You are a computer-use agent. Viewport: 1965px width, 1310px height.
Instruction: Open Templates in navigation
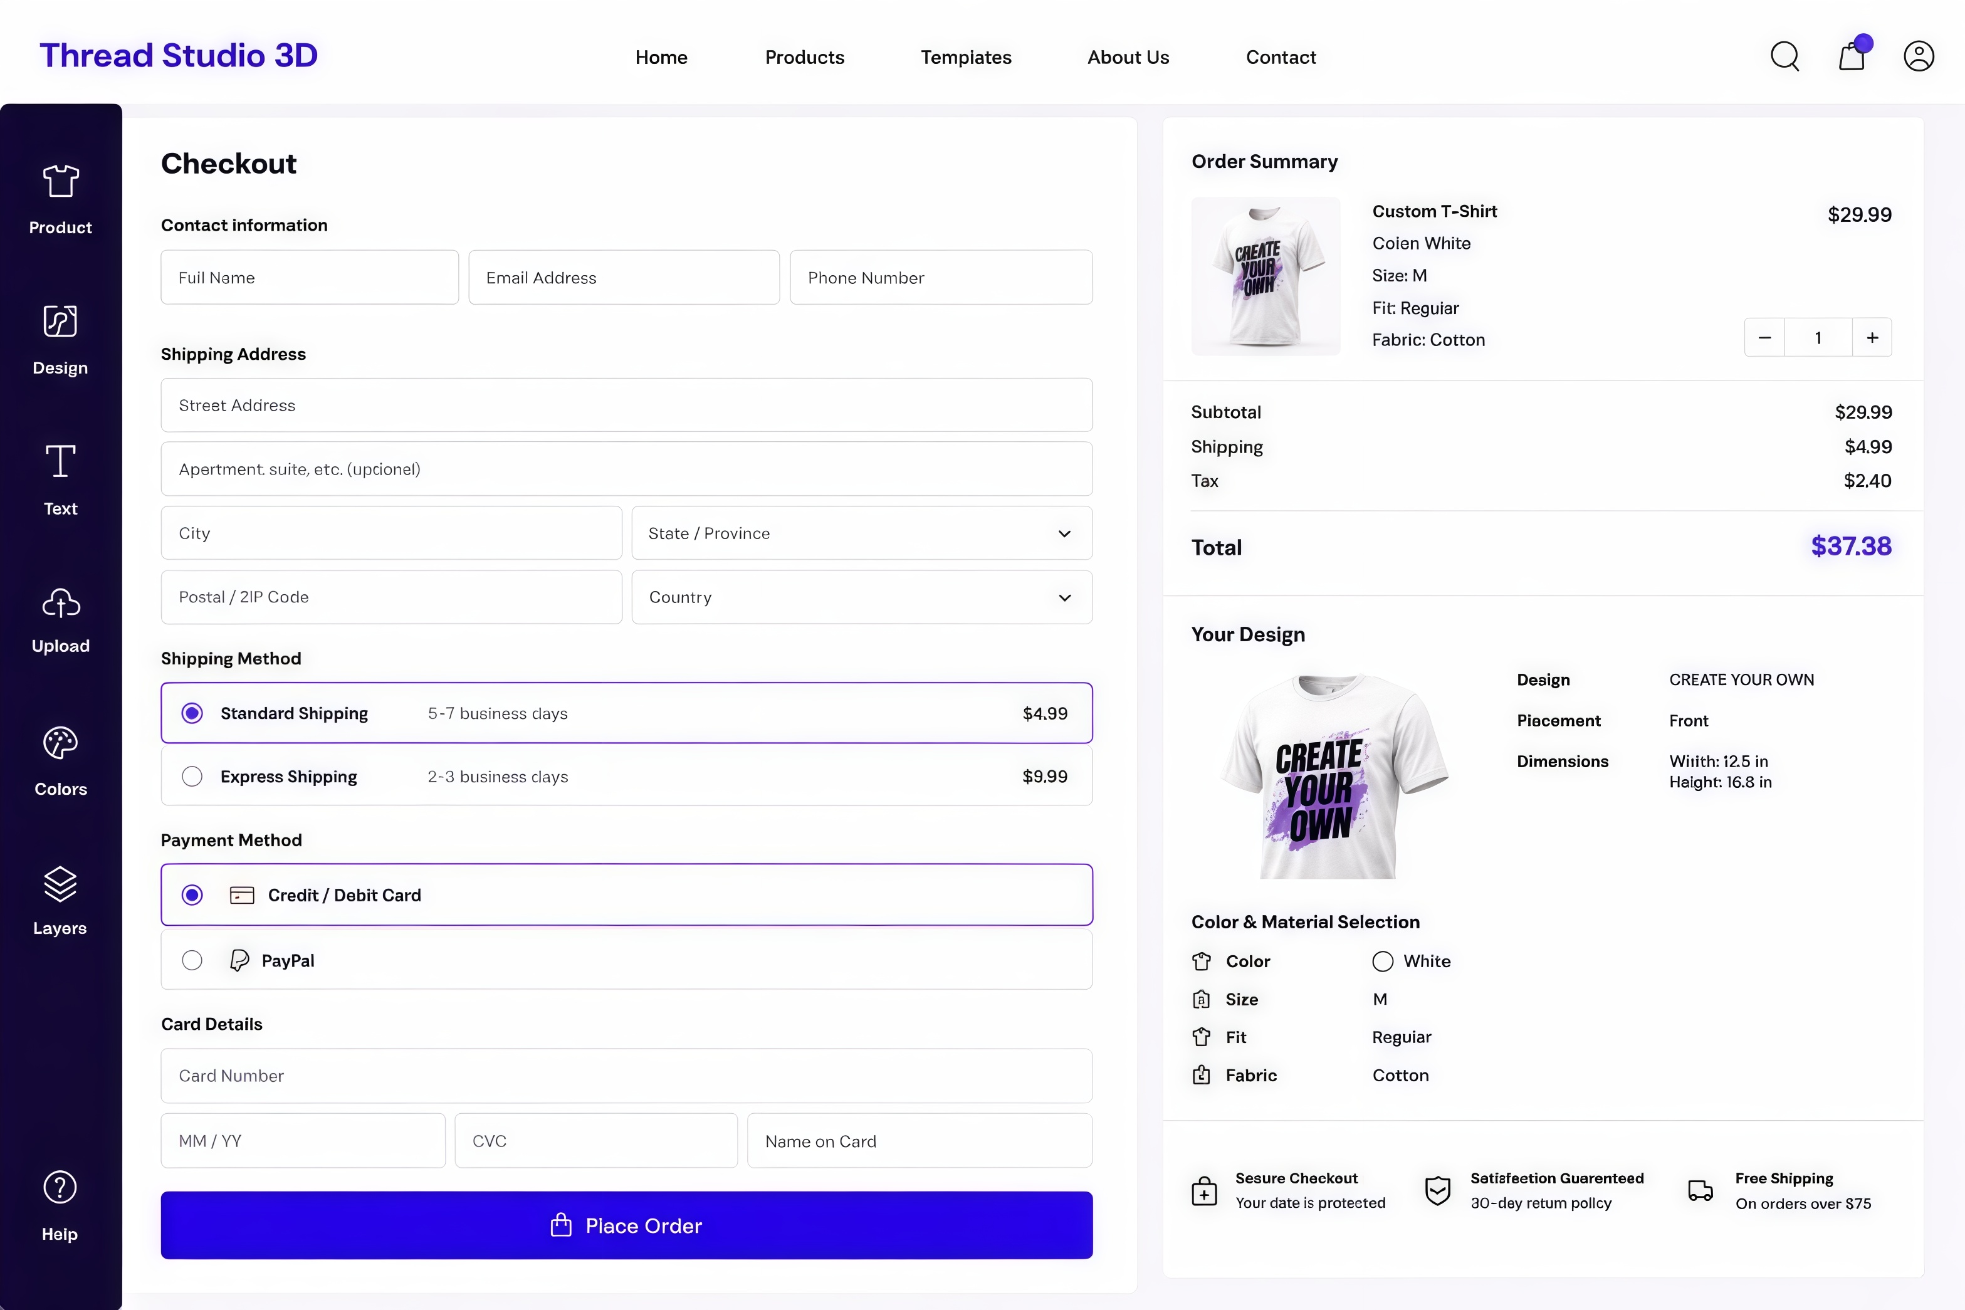click(966, 58)
